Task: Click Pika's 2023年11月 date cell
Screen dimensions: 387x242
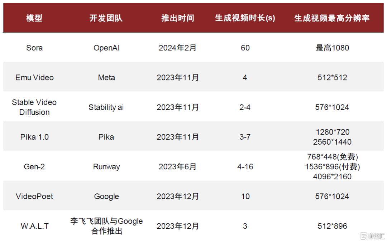Action: point(178,137)
